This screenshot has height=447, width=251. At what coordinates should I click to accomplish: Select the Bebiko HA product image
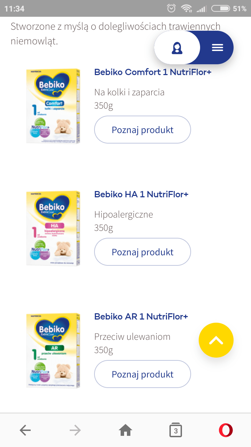click(53, 228)
